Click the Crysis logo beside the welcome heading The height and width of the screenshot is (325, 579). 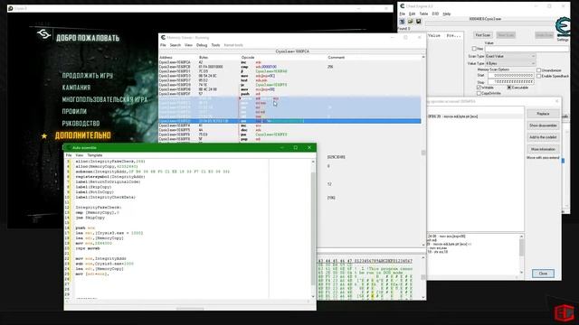click(x=43, y=34)
